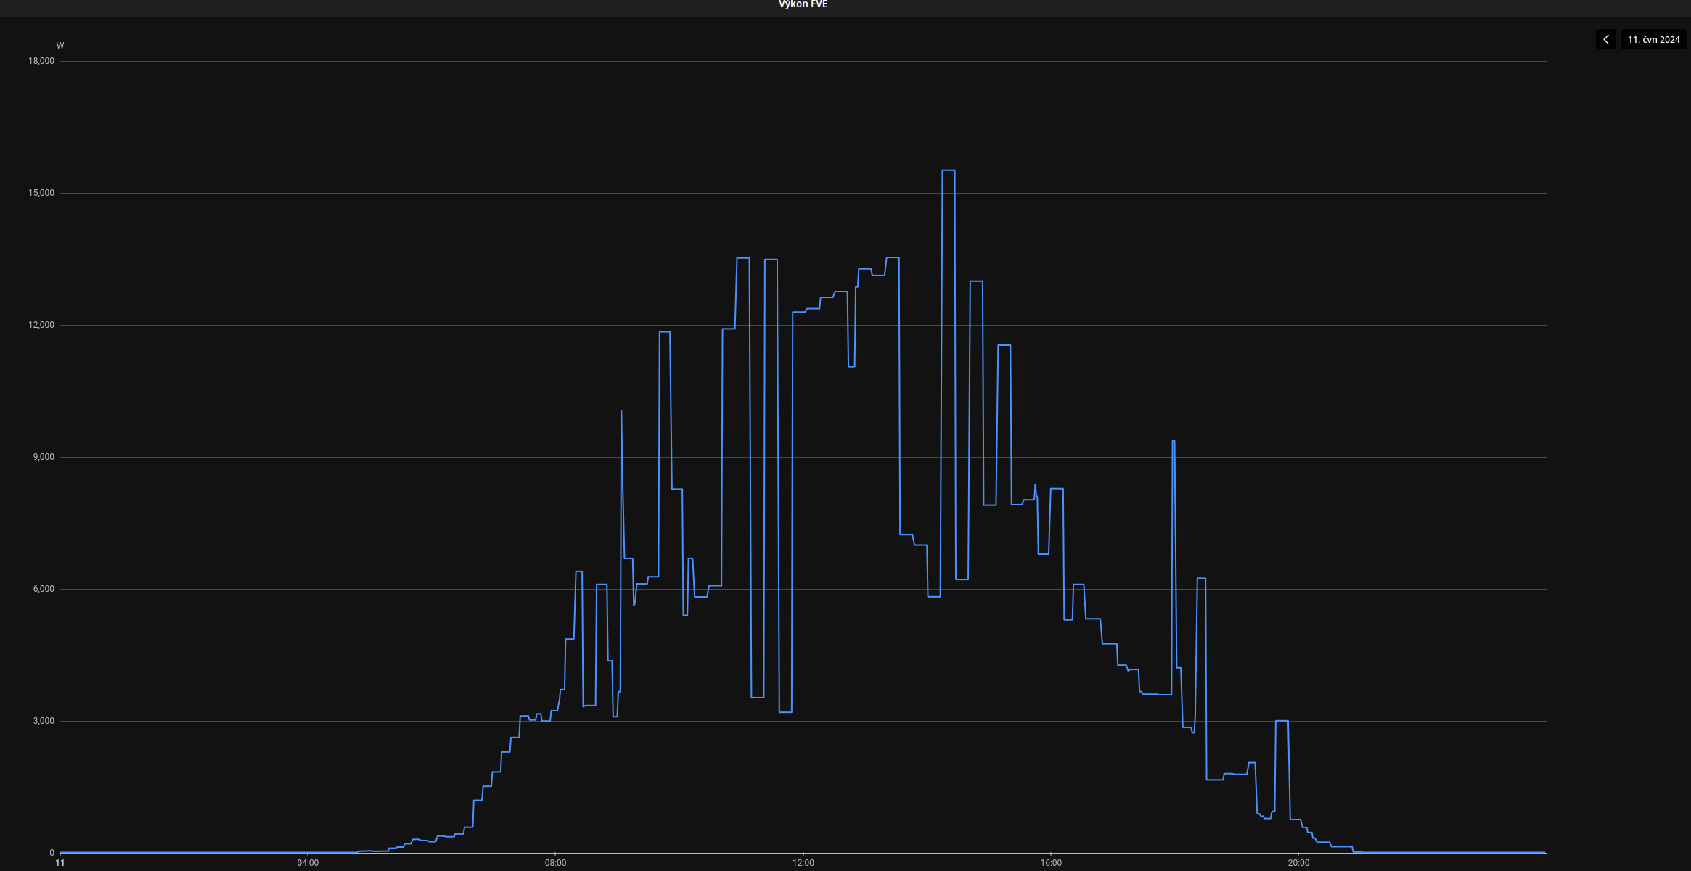This screenshot has height=871, width=1691.
Task: Click the 16:00 time axis label
Action: pos(1051,863)
